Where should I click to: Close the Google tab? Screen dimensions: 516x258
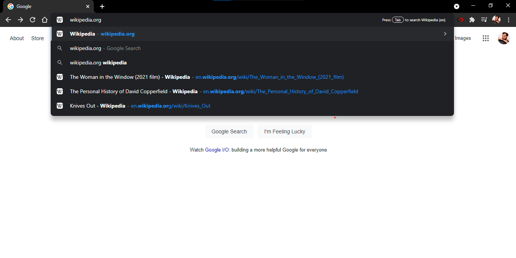click(88, 6)
